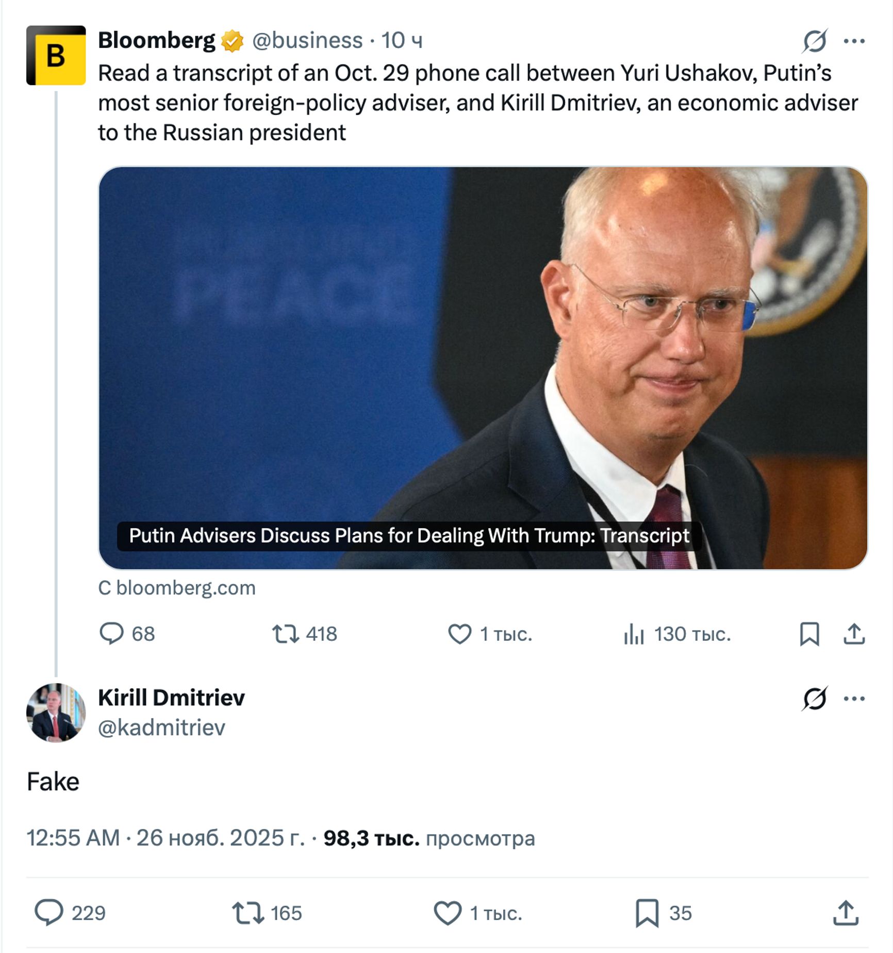893x953 pixels.
Task: Open Kirill Dmitriev's profile picture
Action: coord(56,713)
